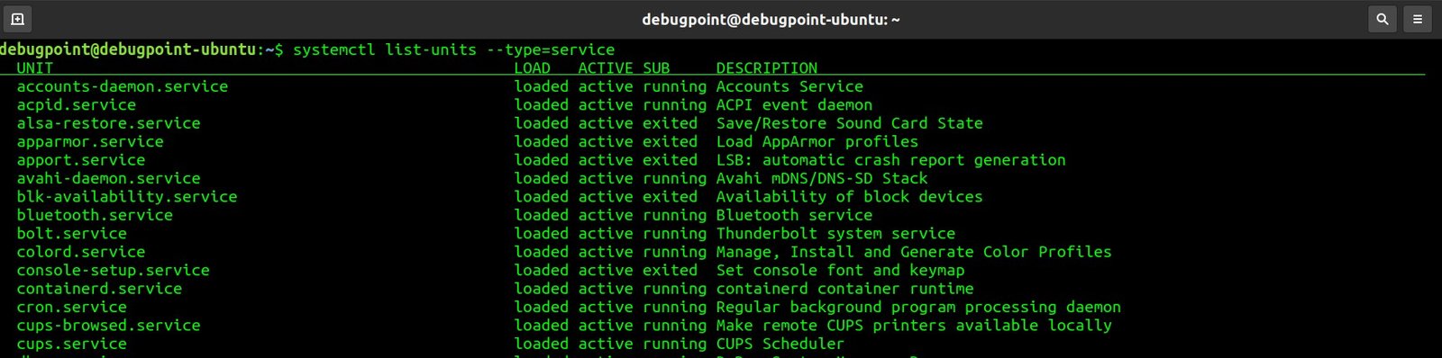The height and width of the screenshot is (358, 1442).
Task: Click CUPS Scheduler description text
Action: (x=780, y=344)
